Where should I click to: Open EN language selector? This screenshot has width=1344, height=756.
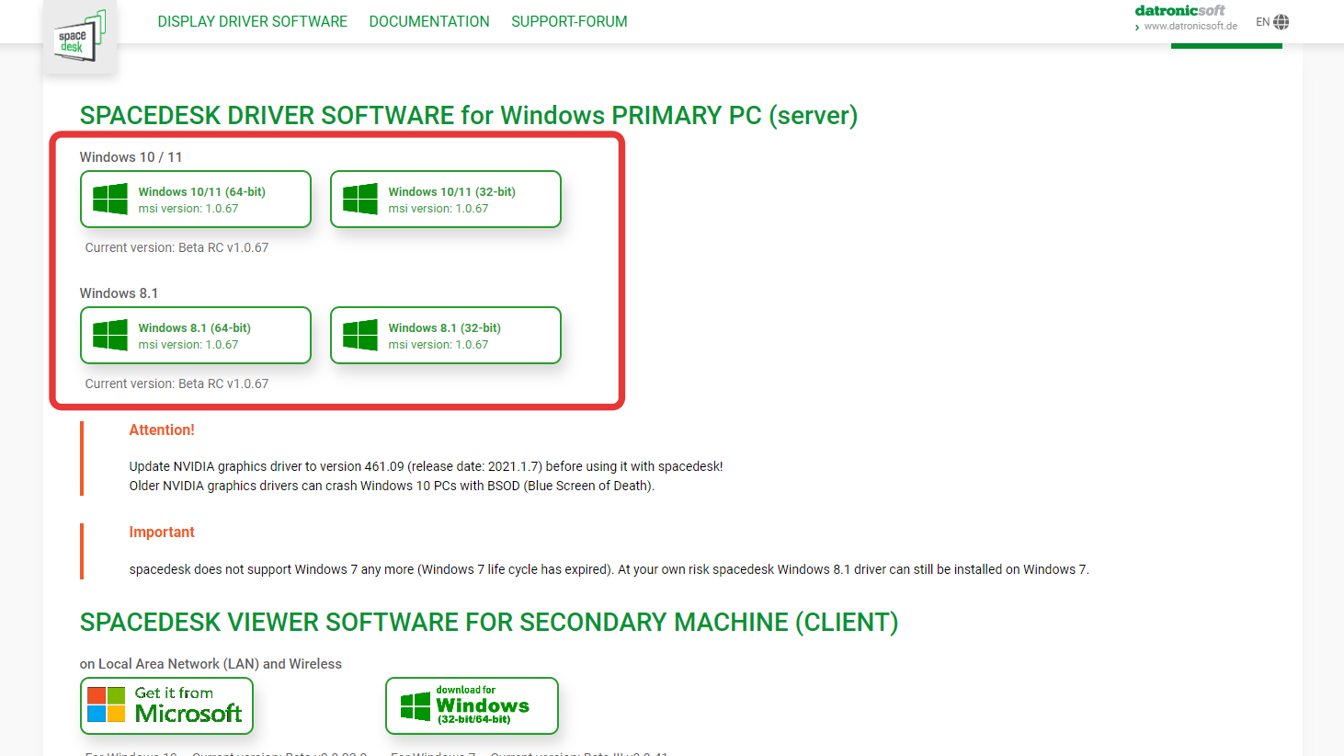(1262, 22)
